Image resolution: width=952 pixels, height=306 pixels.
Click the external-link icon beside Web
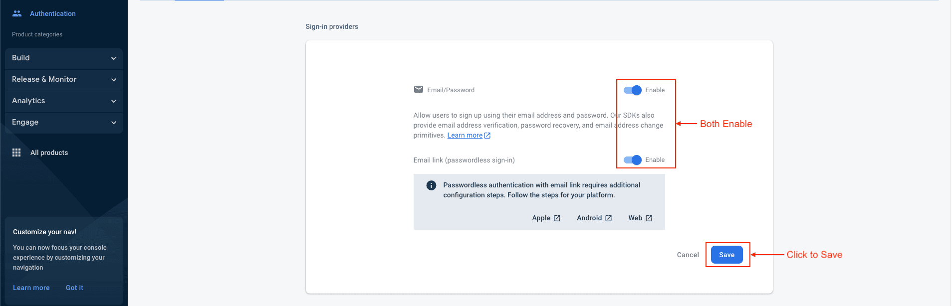[x=649, y=218]
